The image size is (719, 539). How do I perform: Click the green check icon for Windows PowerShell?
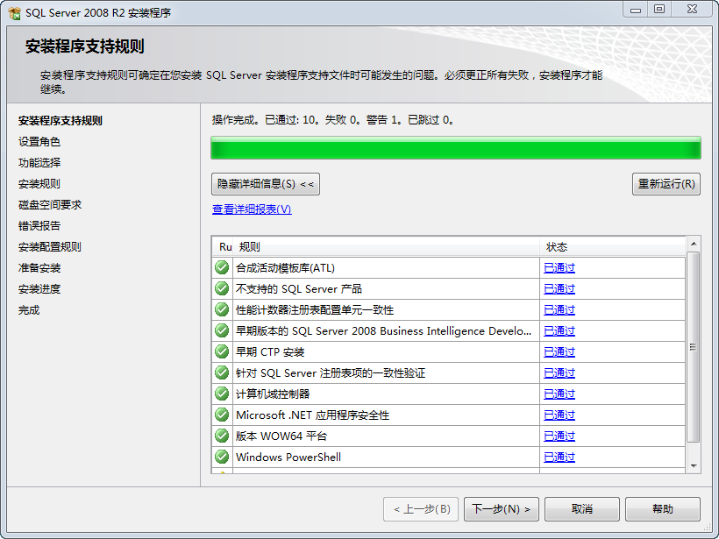222,457
